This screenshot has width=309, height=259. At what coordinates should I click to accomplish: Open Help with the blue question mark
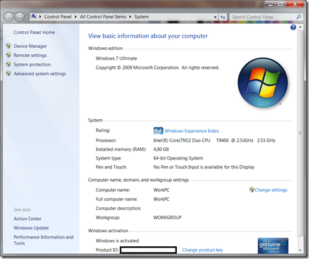(x=293, y=27)
